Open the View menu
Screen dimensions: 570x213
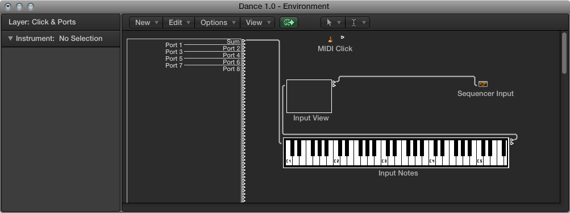coord(257,23)
